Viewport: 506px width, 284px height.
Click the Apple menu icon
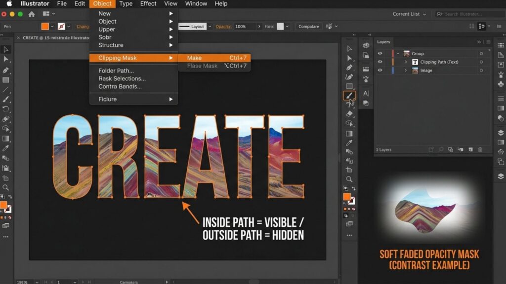pos(9,3)
